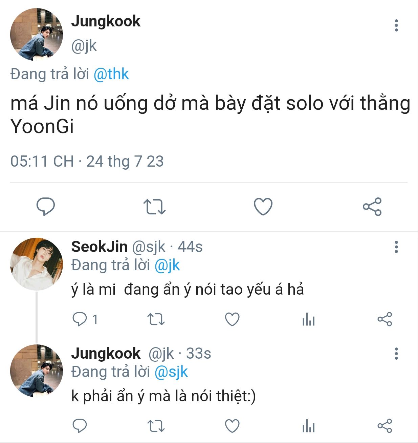
Task: Share the main Jungkook tweet
Action: pos(372,207)
